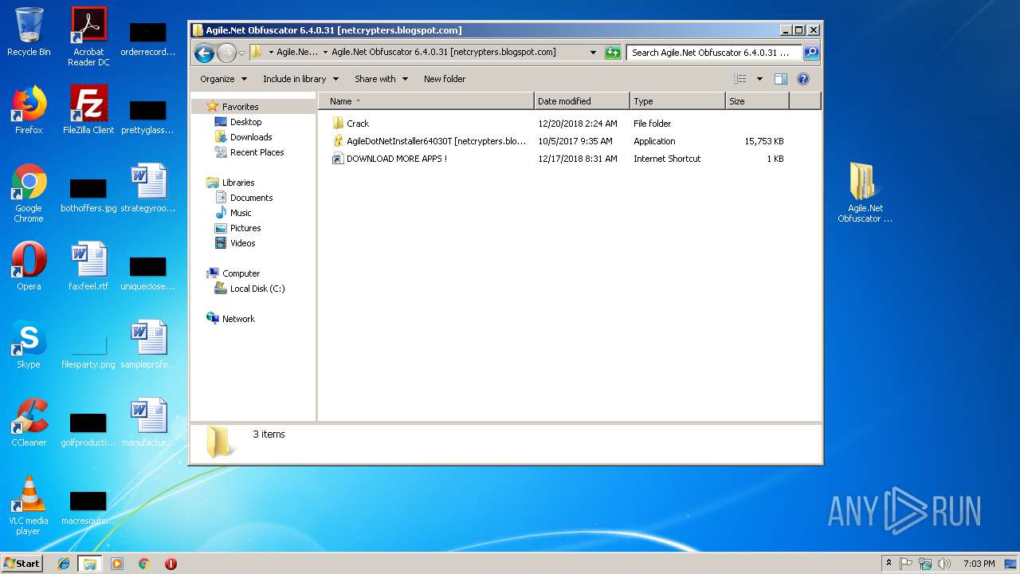Viewport: 1020px width, 574px height.
Task: Click Firefox desktop icon
Action: click(x=29, y=110)
